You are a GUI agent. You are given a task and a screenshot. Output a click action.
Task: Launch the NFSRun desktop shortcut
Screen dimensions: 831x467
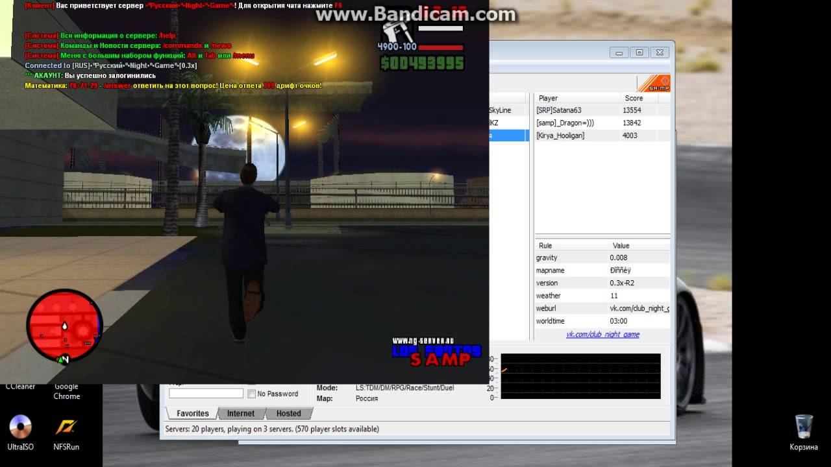coord(66,433)
